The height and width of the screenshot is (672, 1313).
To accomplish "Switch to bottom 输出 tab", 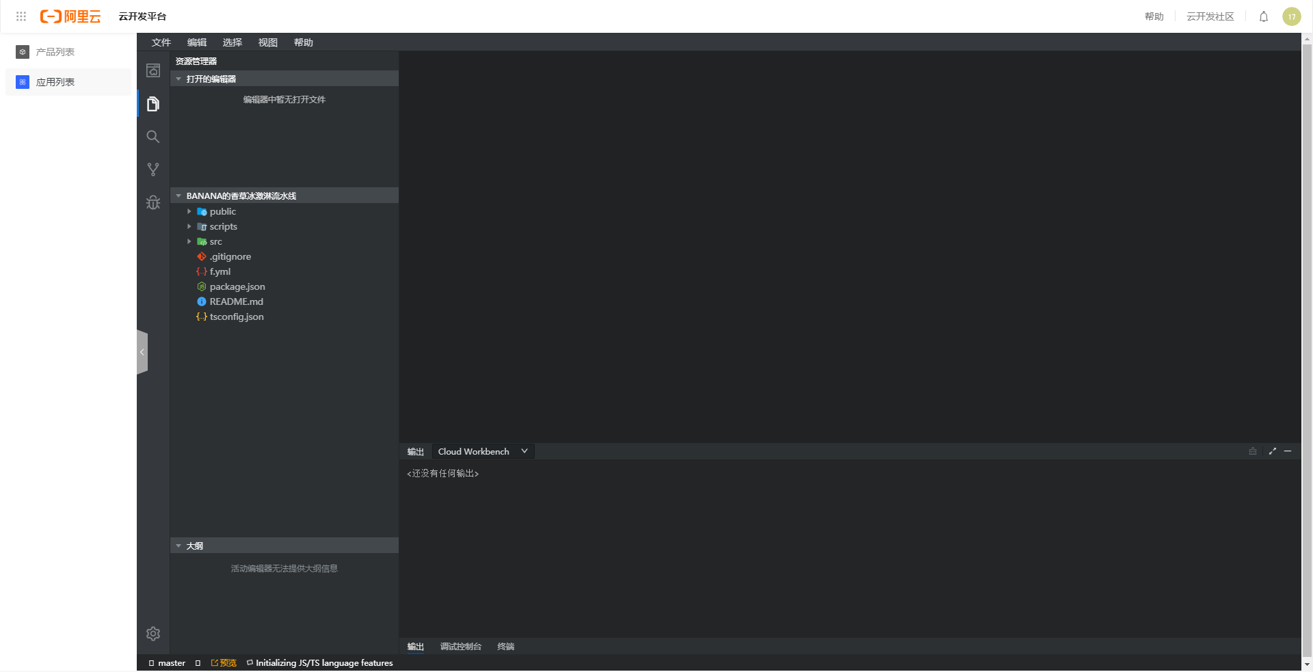I will (x=416, y=647).
